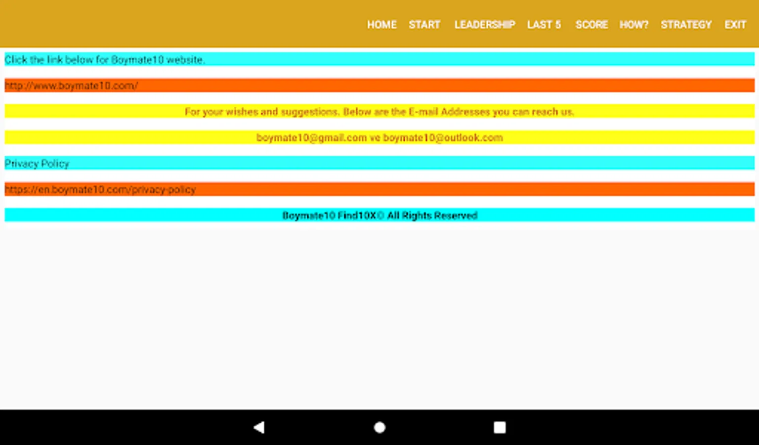Open the HOME menu item

pyautogui.click(x=381, y=24)
